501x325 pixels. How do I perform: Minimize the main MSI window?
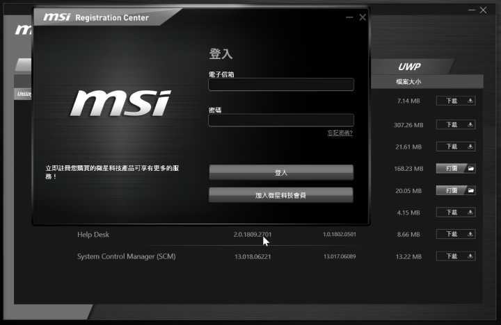pyautogui.click(x=472, y=10)
